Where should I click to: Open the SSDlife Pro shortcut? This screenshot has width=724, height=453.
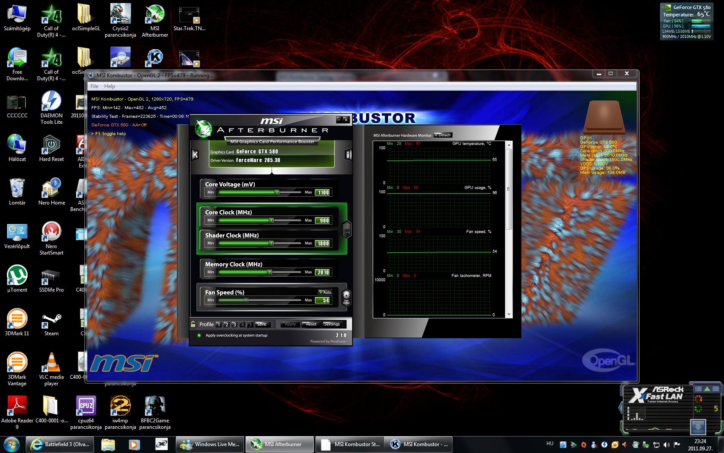51,279
